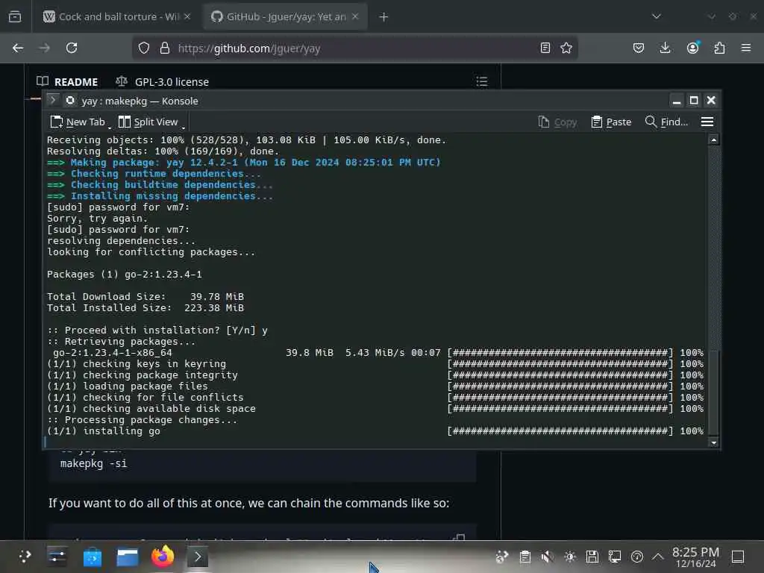Open Save to Pocket button

(x=639, y=48)
